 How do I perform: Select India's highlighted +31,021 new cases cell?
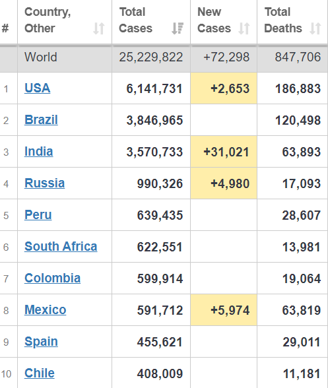click(x=224, y=152)
